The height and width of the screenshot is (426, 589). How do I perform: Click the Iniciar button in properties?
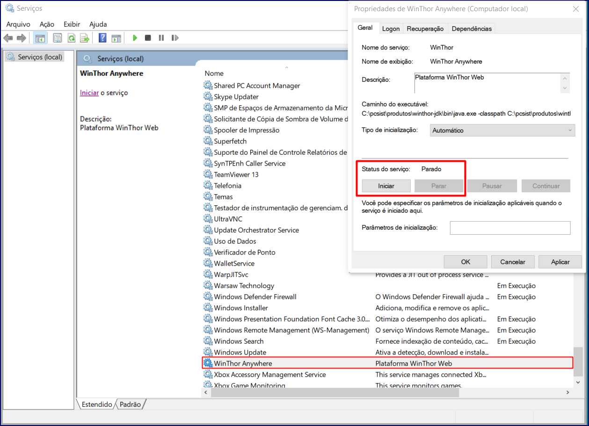click(386, 186)
